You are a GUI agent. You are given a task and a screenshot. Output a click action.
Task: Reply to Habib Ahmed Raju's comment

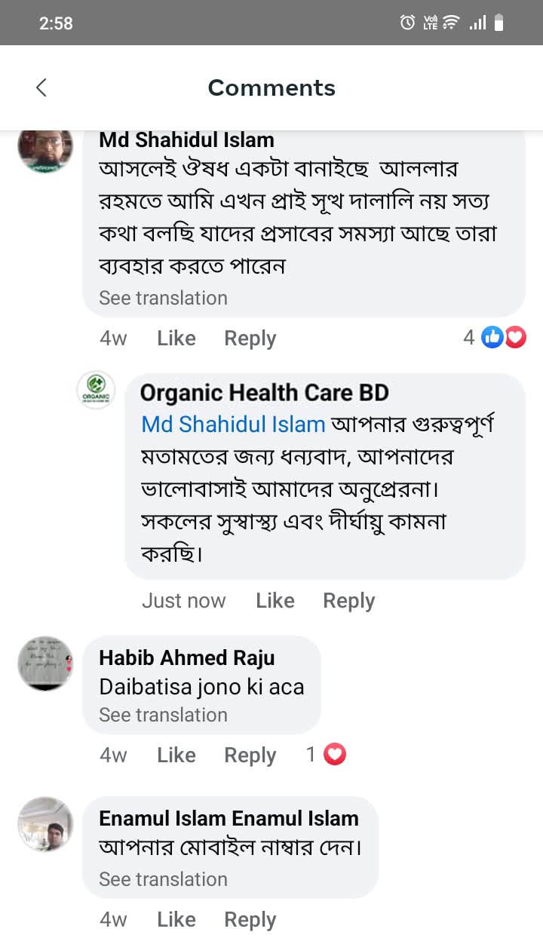(250, 755)
